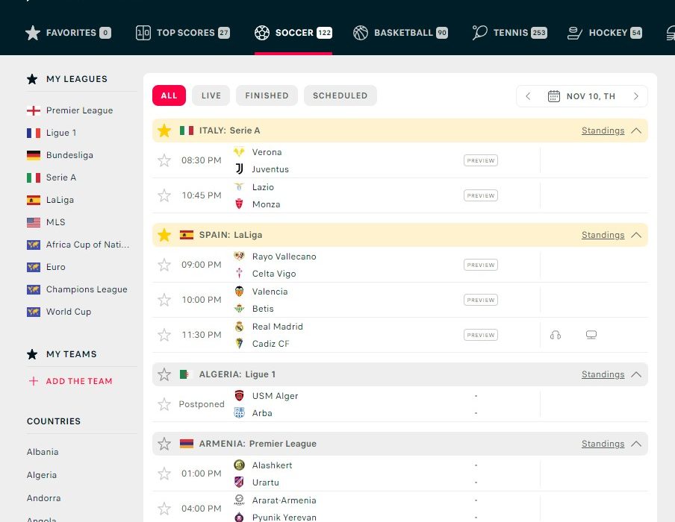The height and width of the screenshot is (522, 675).
Task: Switch to the LIVE filter tab
Action: coord(211,95)
